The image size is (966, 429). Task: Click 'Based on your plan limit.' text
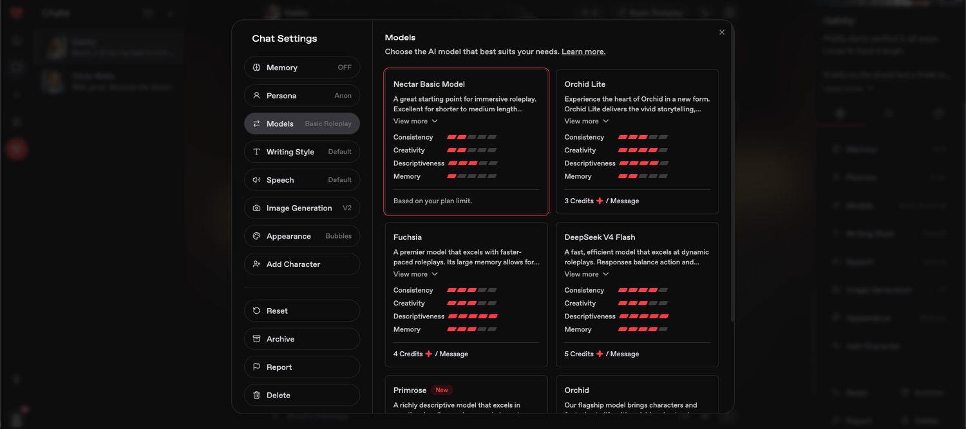click(x=433, y=201)
